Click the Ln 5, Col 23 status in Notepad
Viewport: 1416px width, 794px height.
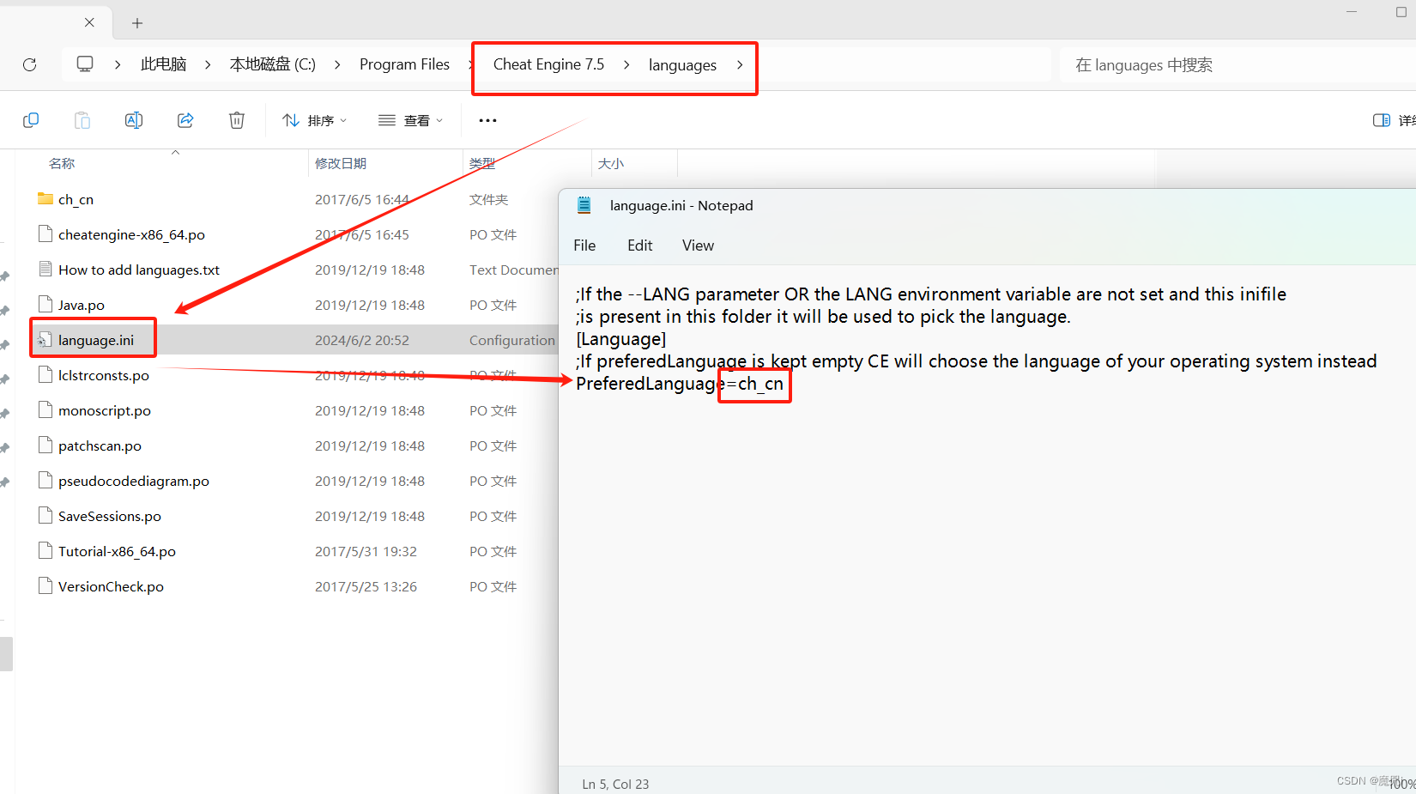click(615, 784)
